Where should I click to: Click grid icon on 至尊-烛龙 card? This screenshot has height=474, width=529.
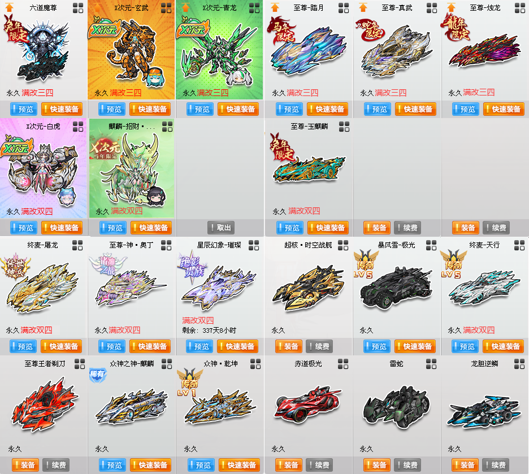[520, 8]
